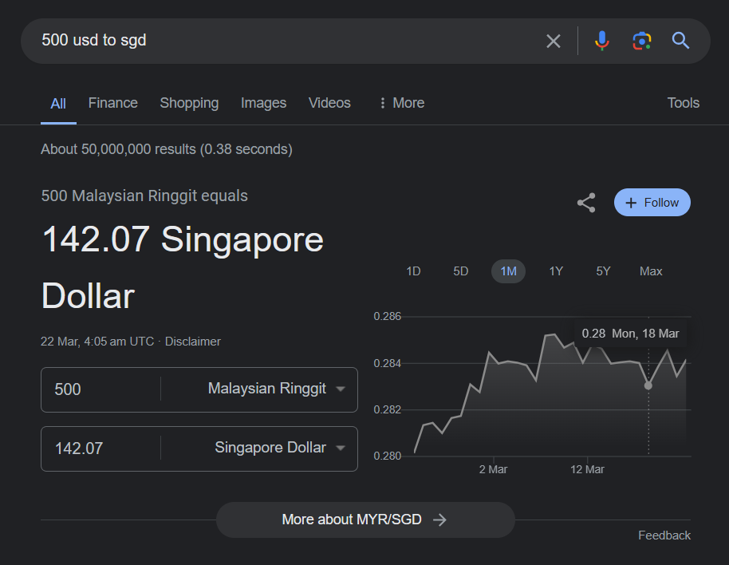Click the 0.28 Mon, 18 Mar tooltip
The image size is (729, 565).
pos(630,334)
